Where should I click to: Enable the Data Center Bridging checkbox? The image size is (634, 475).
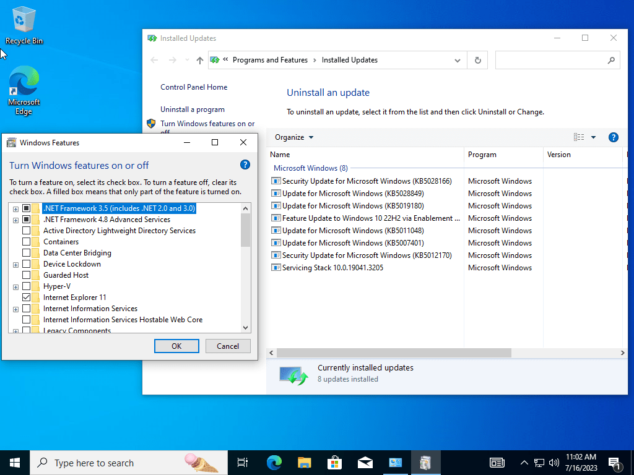26,253
